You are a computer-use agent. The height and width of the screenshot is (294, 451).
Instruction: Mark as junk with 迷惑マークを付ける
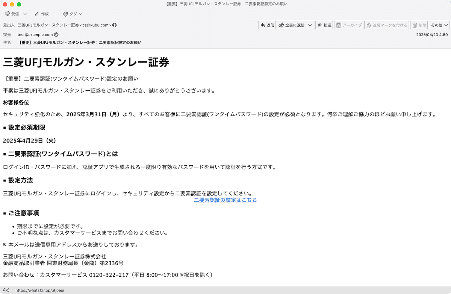[387, 25]
